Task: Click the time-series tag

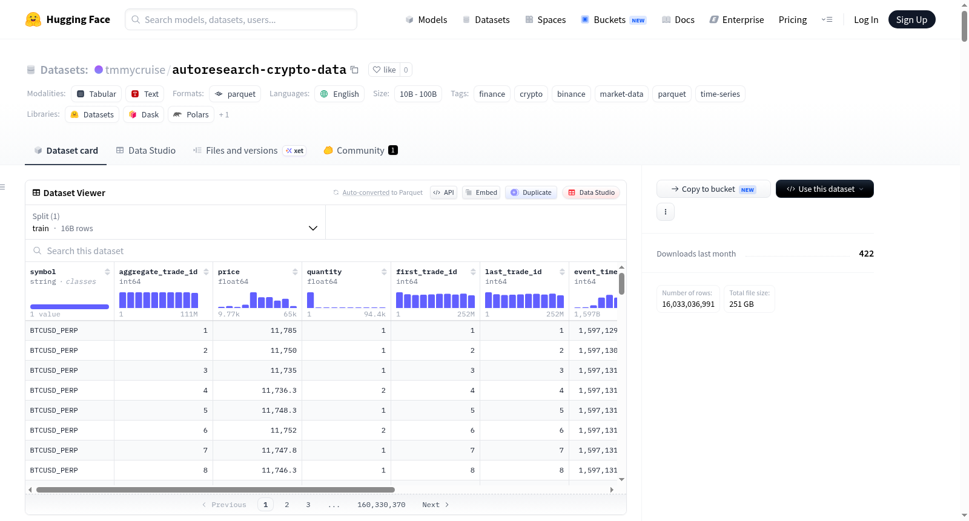Action: point(720,94)
